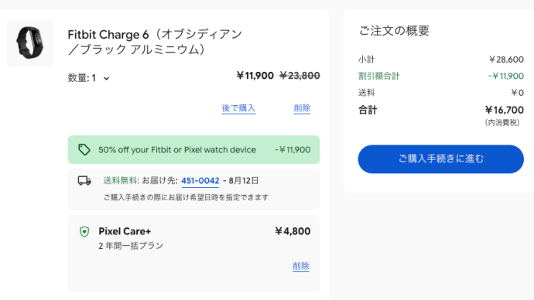
Task: Click the 割引額合計 discount total row
Action: click(x=440, y=76)
